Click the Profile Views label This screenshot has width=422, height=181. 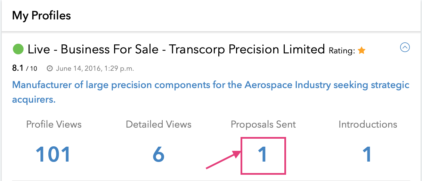54,124
